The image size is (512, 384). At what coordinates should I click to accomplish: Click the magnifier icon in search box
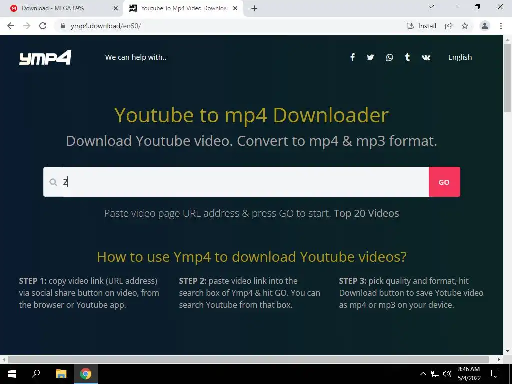[53, 182]
